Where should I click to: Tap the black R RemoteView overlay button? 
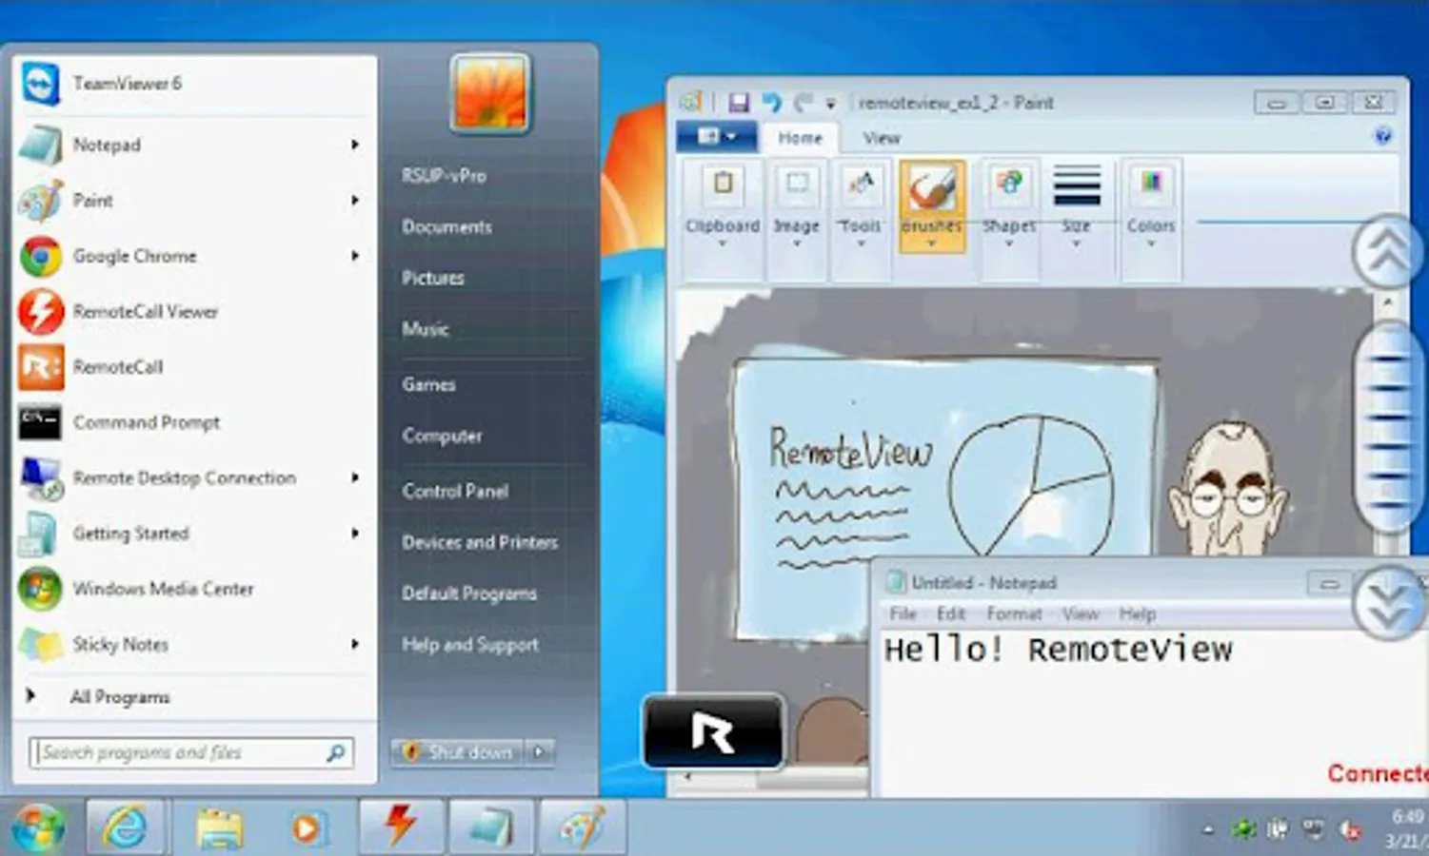[714, 731]
